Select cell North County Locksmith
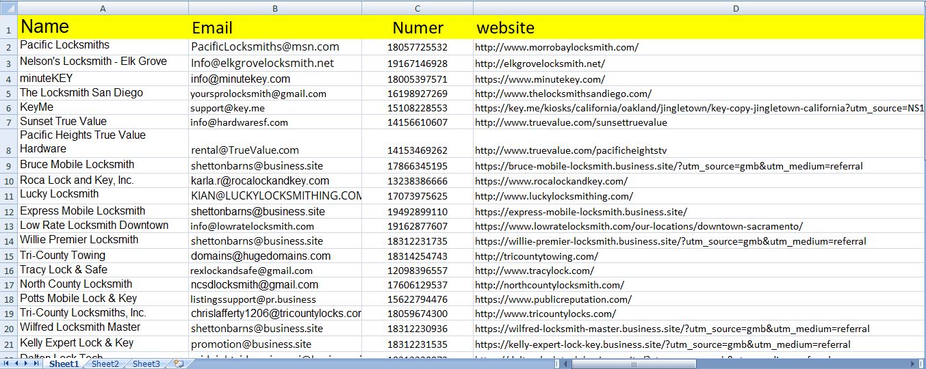926x369 pixels. click(x=103, y=284)
